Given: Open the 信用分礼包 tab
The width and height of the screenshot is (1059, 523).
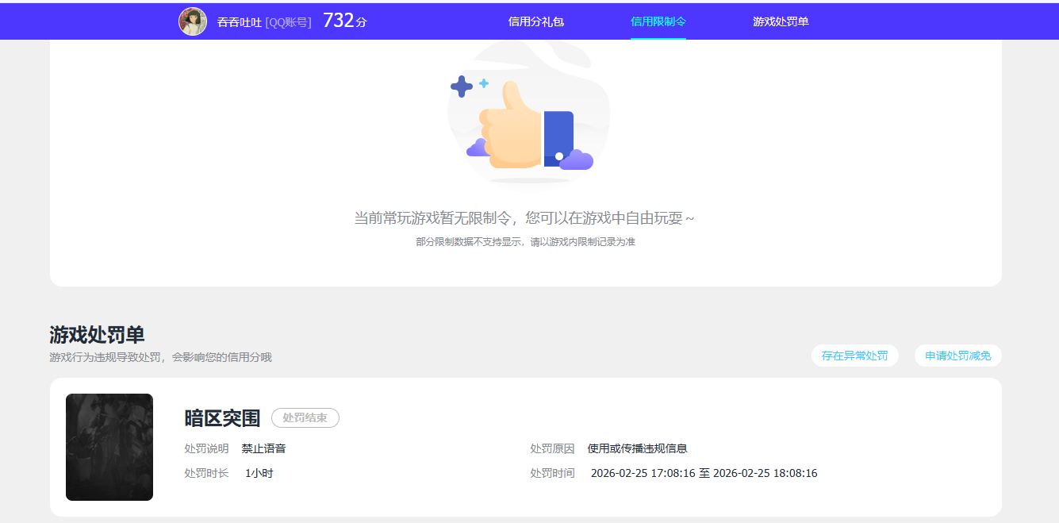Looking at the screenshot, I should (536, 21).
